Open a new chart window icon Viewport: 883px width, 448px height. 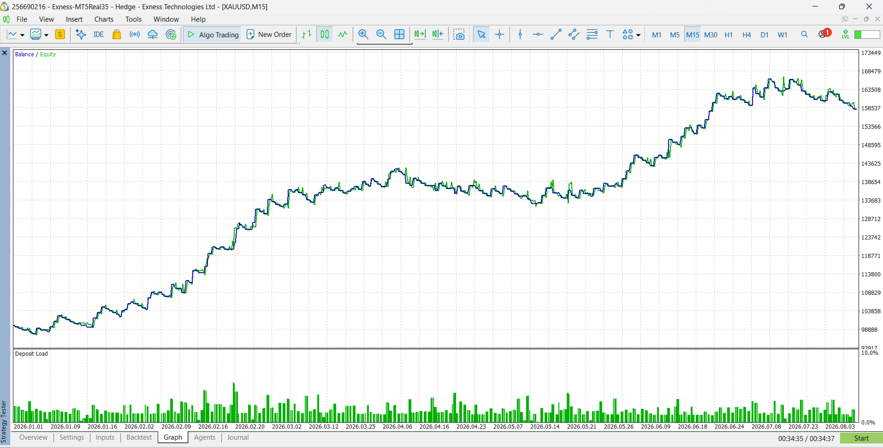click(12, 34)
